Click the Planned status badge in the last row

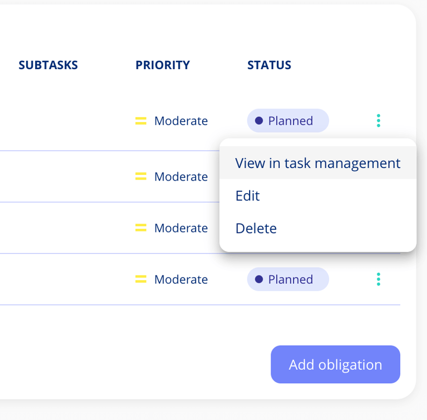[x=288, y=279]
